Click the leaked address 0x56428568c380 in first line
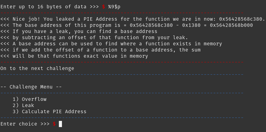Screen dimensions: 266x132 tap(240, 19)
